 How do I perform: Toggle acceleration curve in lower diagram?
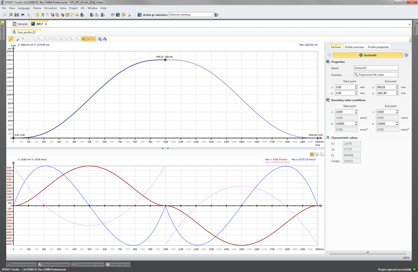point(317,154)
